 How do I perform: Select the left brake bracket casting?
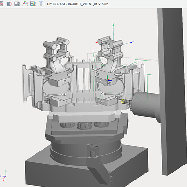[56, 55]
